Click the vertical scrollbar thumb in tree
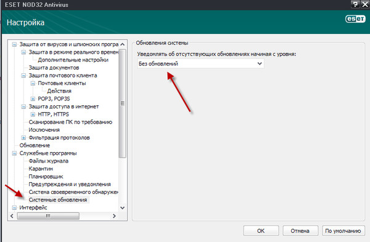This screenshot has width=370, height=242. tap(122, 103)
